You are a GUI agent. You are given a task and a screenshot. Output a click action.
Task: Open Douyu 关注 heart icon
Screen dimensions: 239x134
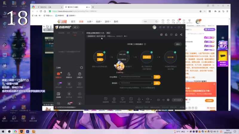168,21
